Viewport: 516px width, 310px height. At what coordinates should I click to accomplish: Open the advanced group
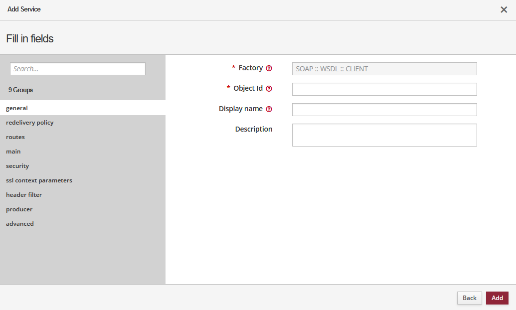(20, 223)
